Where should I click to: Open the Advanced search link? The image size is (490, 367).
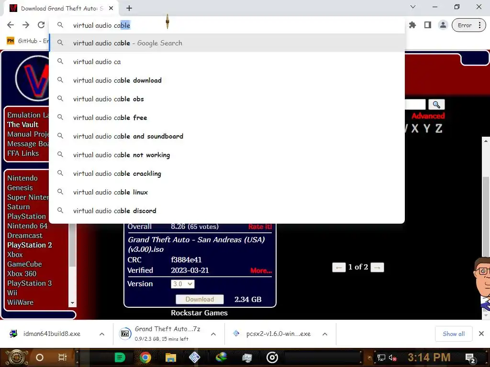pos(428,116)
